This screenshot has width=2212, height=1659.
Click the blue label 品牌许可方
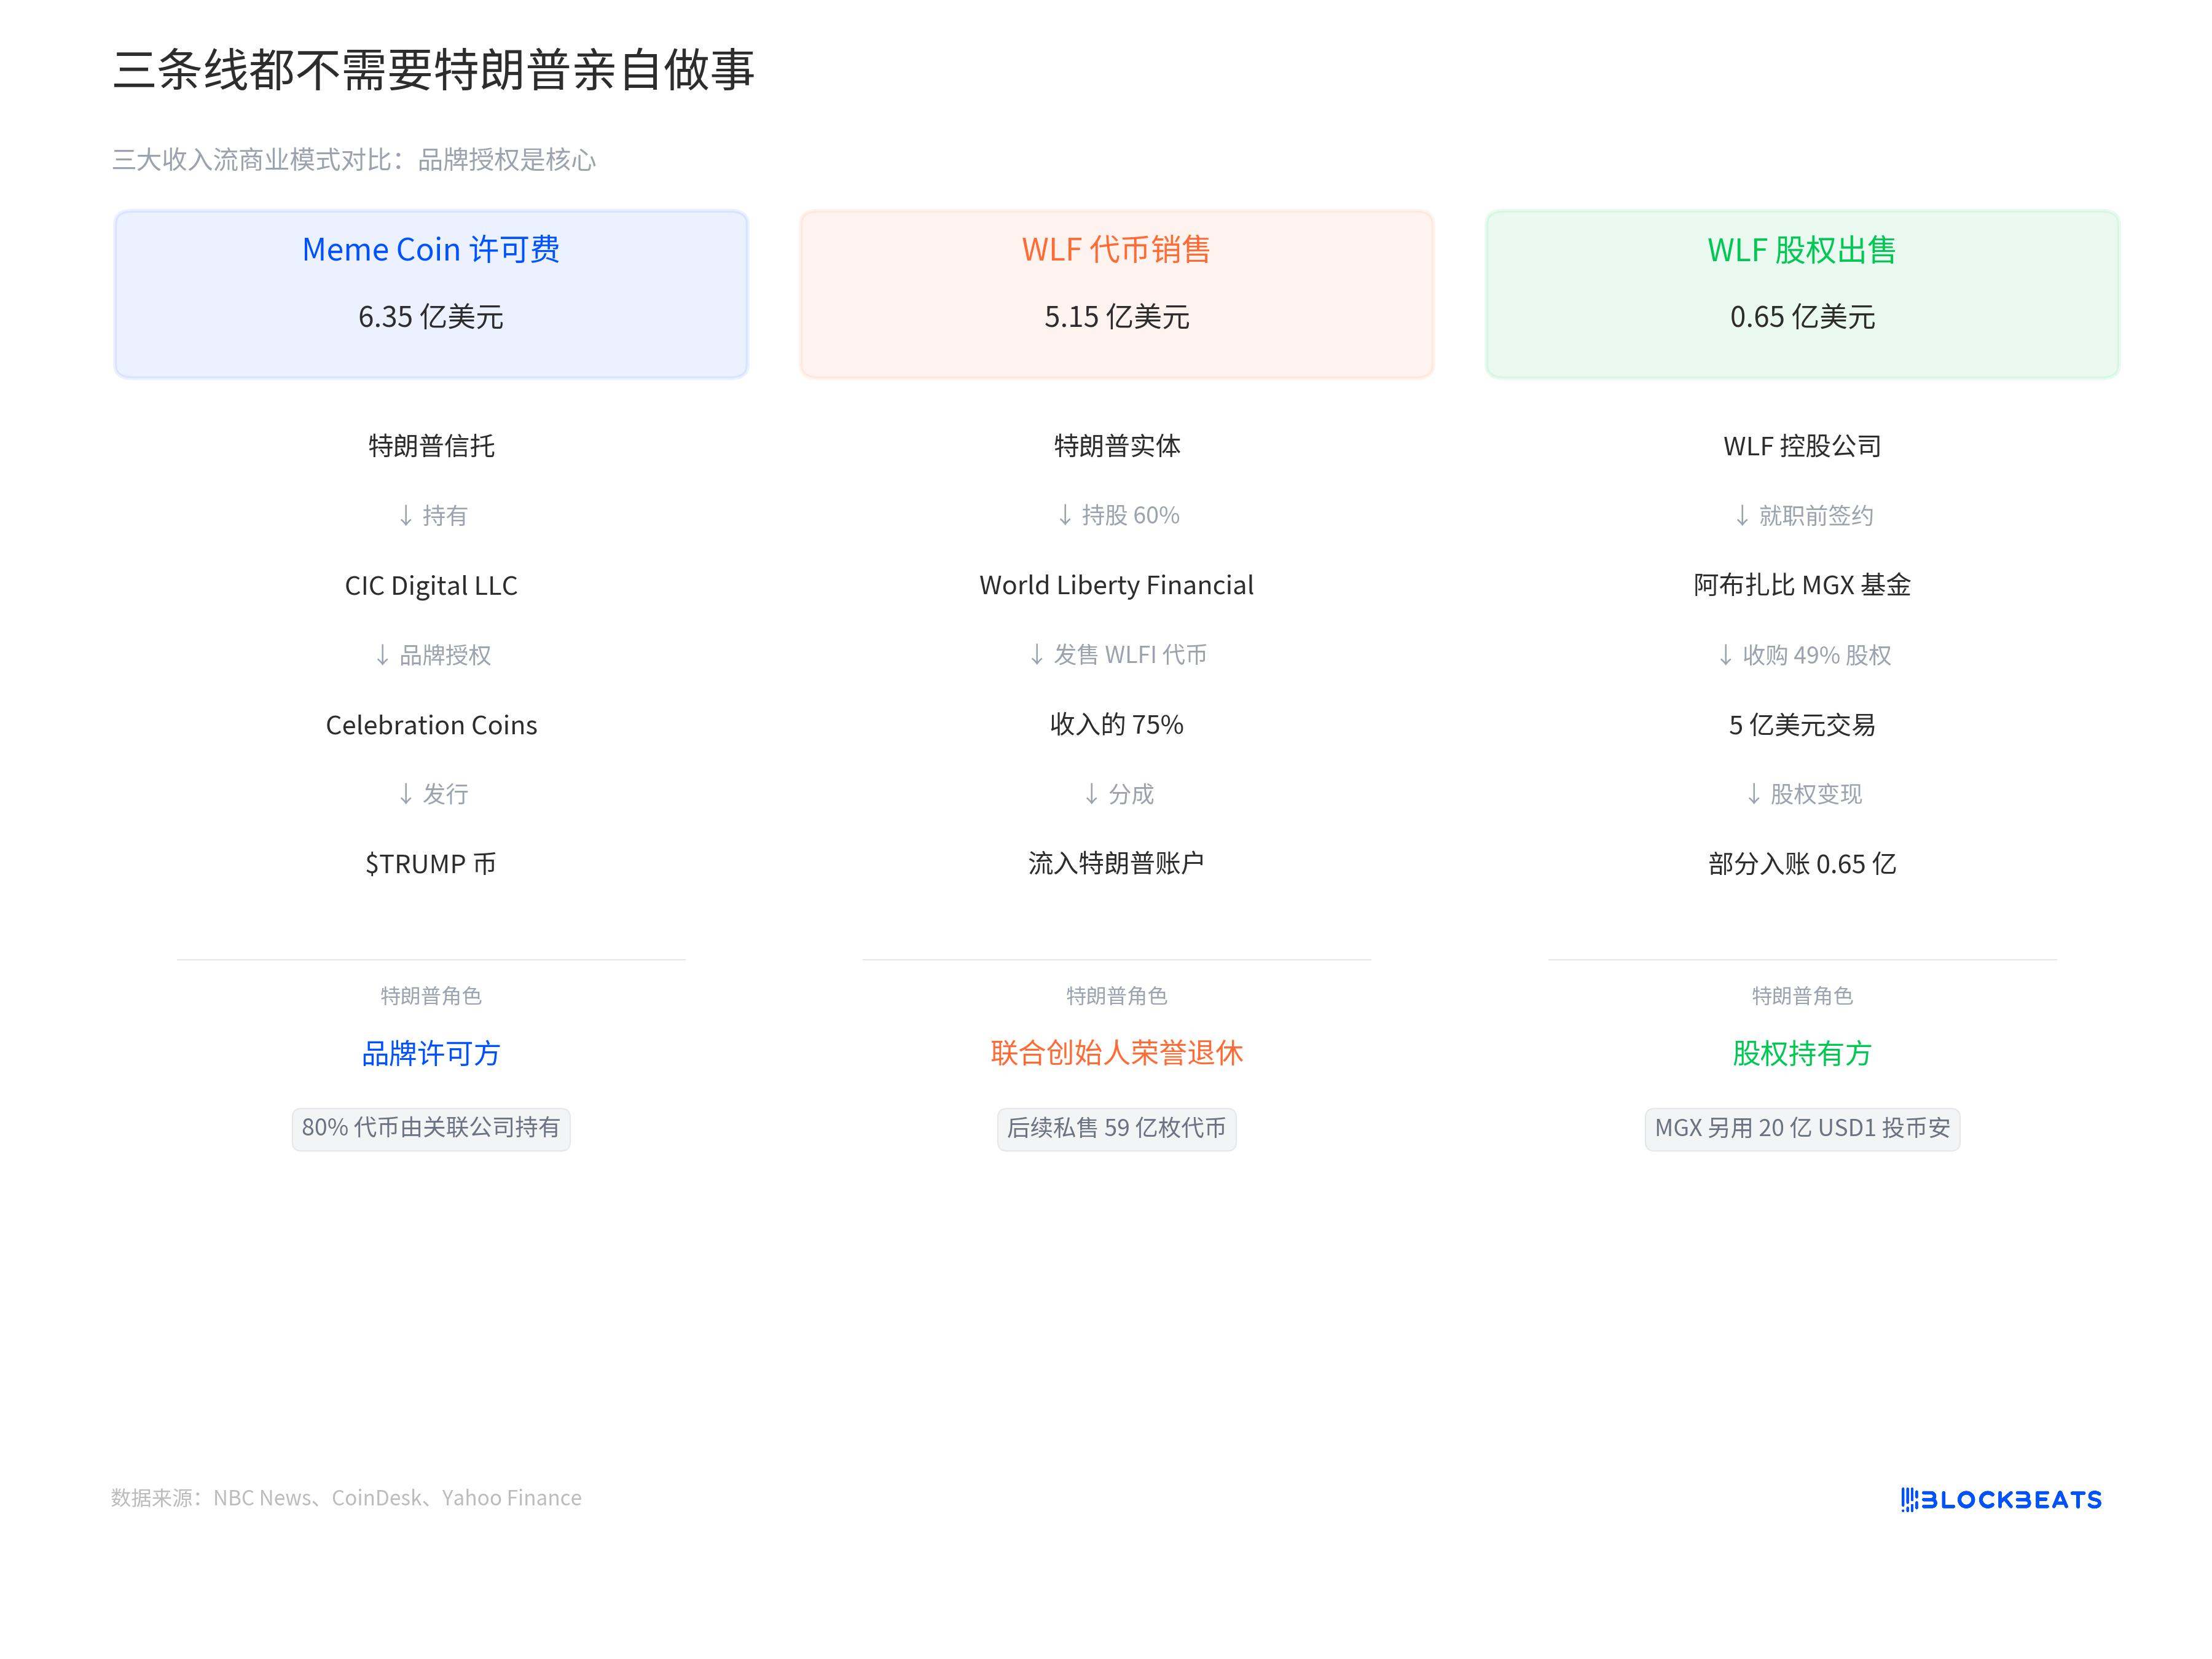point(431,1053)
